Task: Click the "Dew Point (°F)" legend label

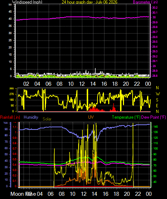Action: click(153, 117)
